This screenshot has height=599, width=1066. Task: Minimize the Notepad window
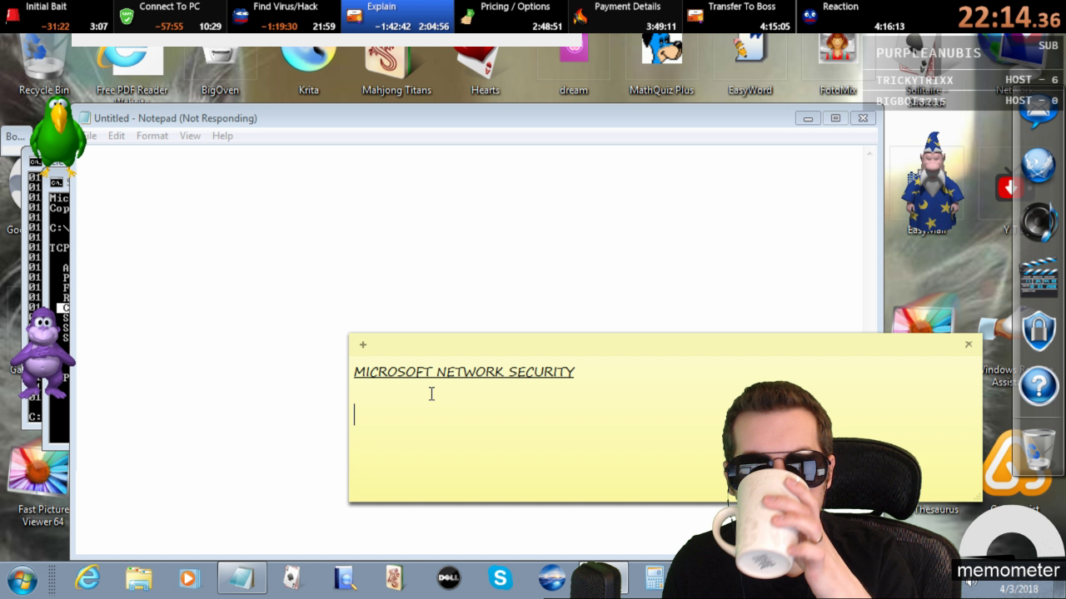[x=807, y=119]
